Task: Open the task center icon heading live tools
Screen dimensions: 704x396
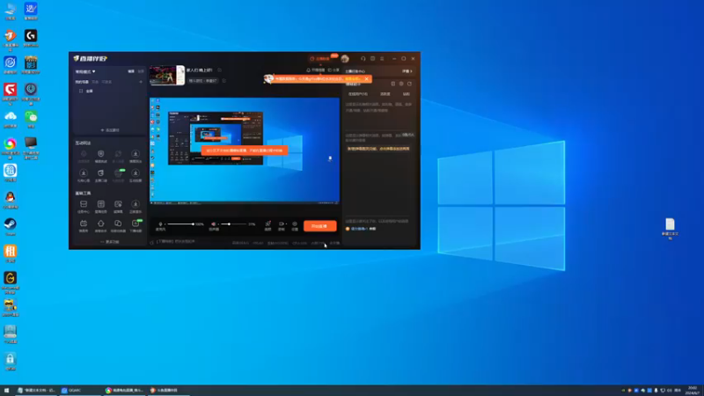Action: 84,206
